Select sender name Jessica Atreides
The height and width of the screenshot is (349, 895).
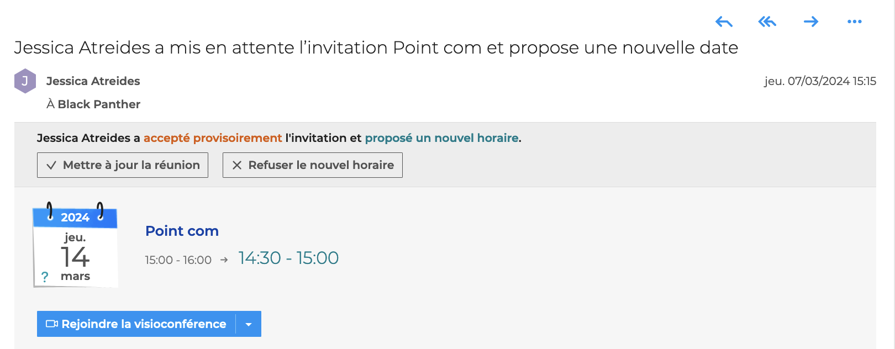coord(93,81)
